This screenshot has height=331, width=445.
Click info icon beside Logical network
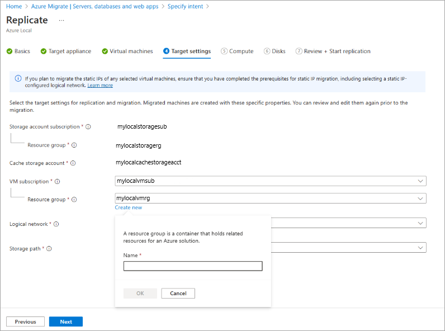(56, 224)
